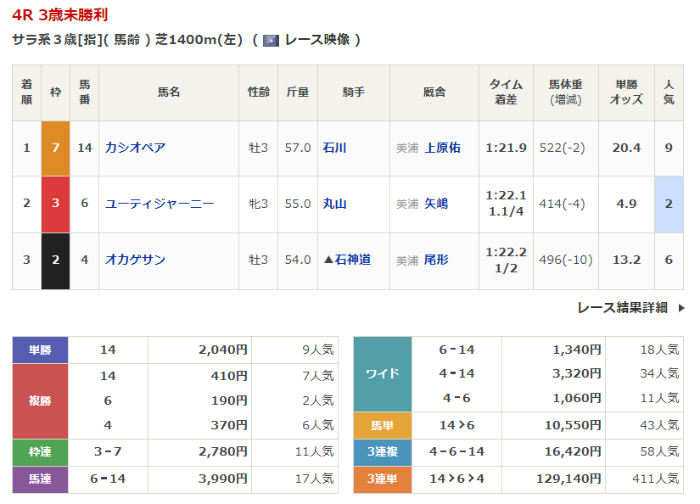Click the 3連単 payout label
Screen dimensions: 700x504
pyautogui.click(x=382, y=479)
